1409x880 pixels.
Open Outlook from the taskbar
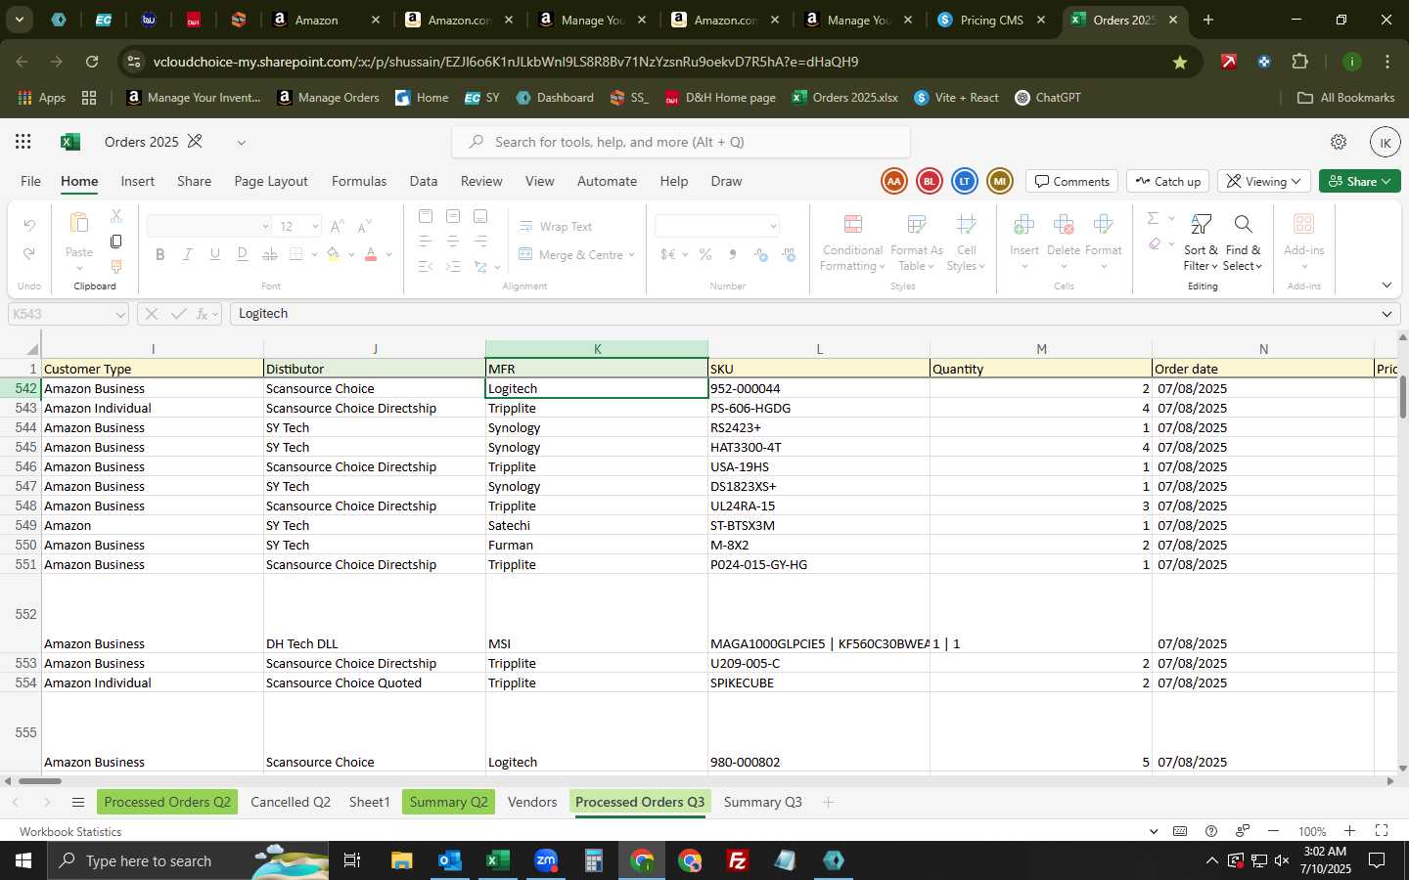click(x=450, y=860)
